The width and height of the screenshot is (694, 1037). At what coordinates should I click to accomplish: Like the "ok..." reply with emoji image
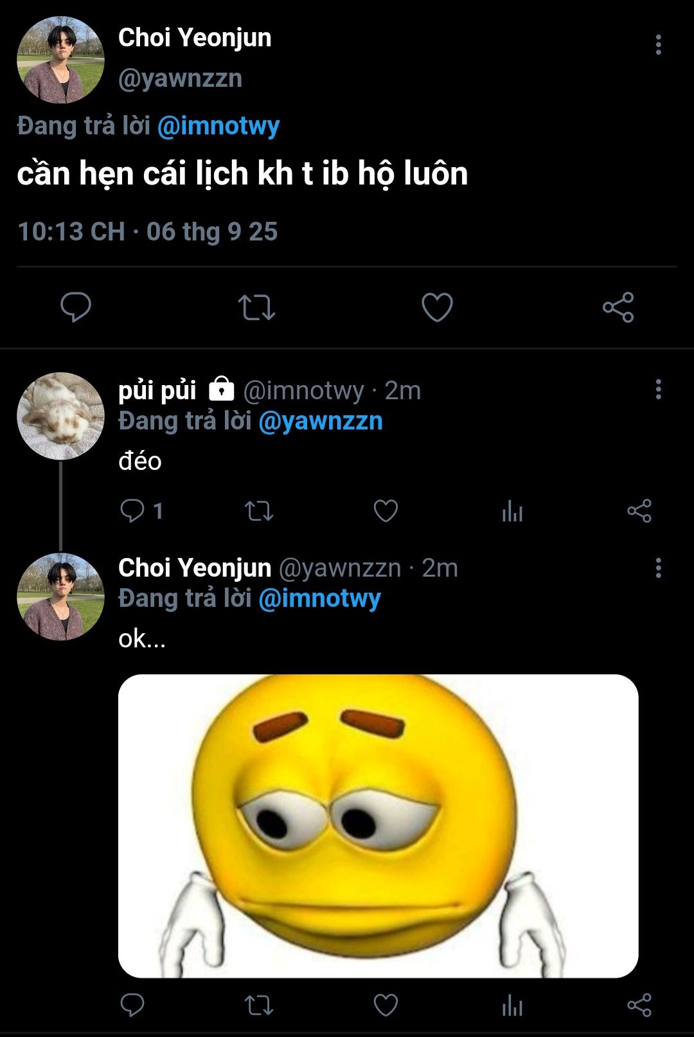(386, 1005)
